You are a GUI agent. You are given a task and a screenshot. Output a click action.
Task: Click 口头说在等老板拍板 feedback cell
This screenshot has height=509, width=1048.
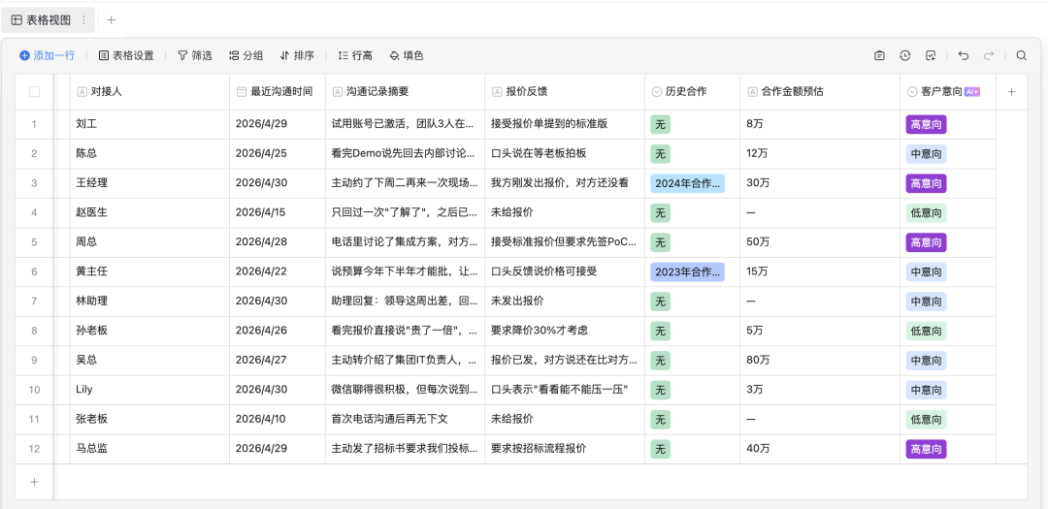coord(565,153)
